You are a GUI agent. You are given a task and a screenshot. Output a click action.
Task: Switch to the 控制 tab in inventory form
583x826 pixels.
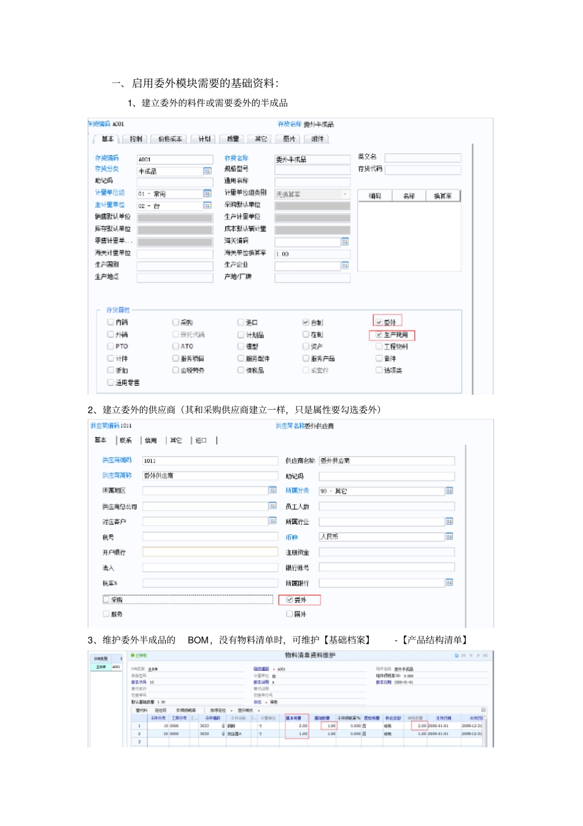136,139
